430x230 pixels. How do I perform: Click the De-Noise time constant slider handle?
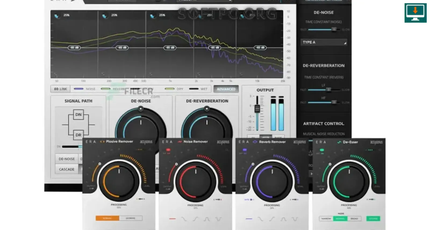pyautogui.click(x=334, y=29)
